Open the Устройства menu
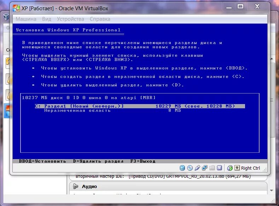279x206 pixels. click(x=70, y=19)
